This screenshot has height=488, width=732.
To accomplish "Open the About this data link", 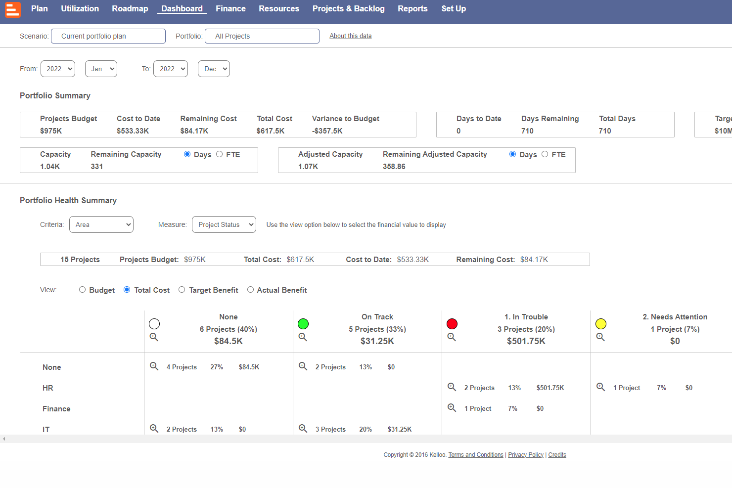I will (350, 36).
